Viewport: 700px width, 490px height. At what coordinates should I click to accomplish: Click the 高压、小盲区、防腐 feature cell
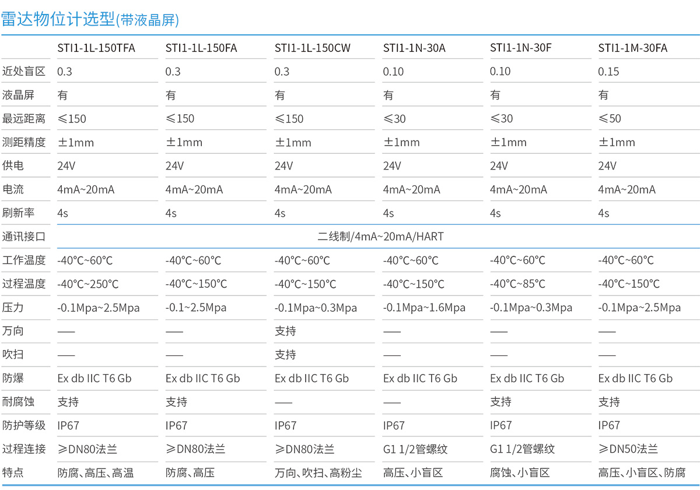[x=642, y=473]
